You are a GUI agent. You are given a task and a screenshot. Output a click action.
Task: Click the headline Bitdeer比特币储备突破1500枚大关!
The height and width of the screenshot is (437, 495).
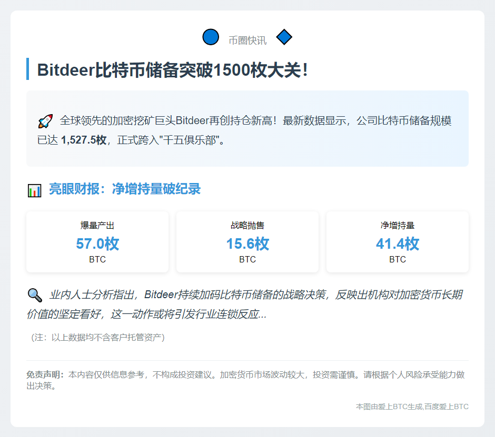click(173, 70)
